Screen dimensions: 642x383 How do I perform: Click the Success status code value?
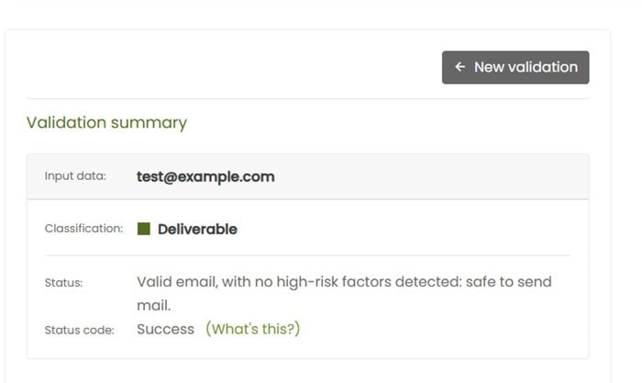click(165, 329)
